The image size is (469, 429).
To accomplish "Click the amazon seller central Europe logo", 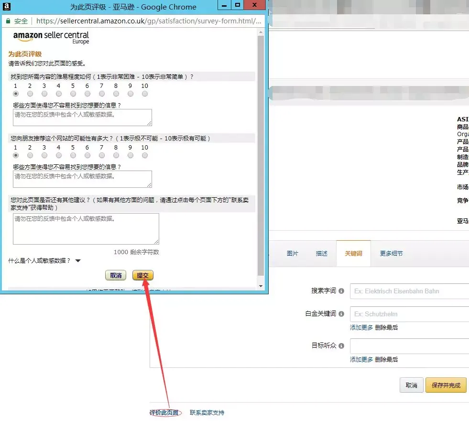I will coord(51,37).
